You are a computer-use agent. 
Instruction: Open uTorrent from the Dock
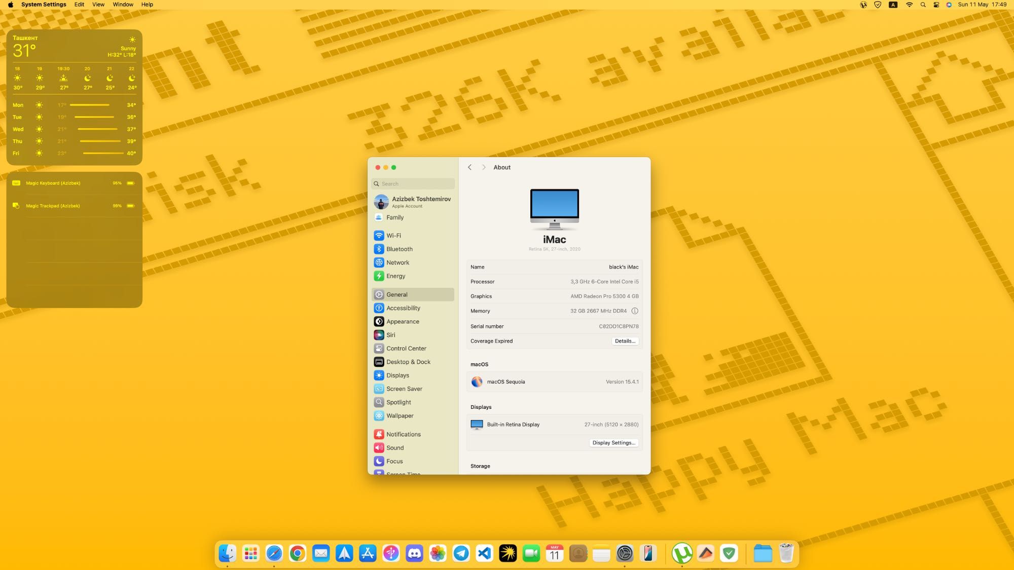tap(682, 553)
